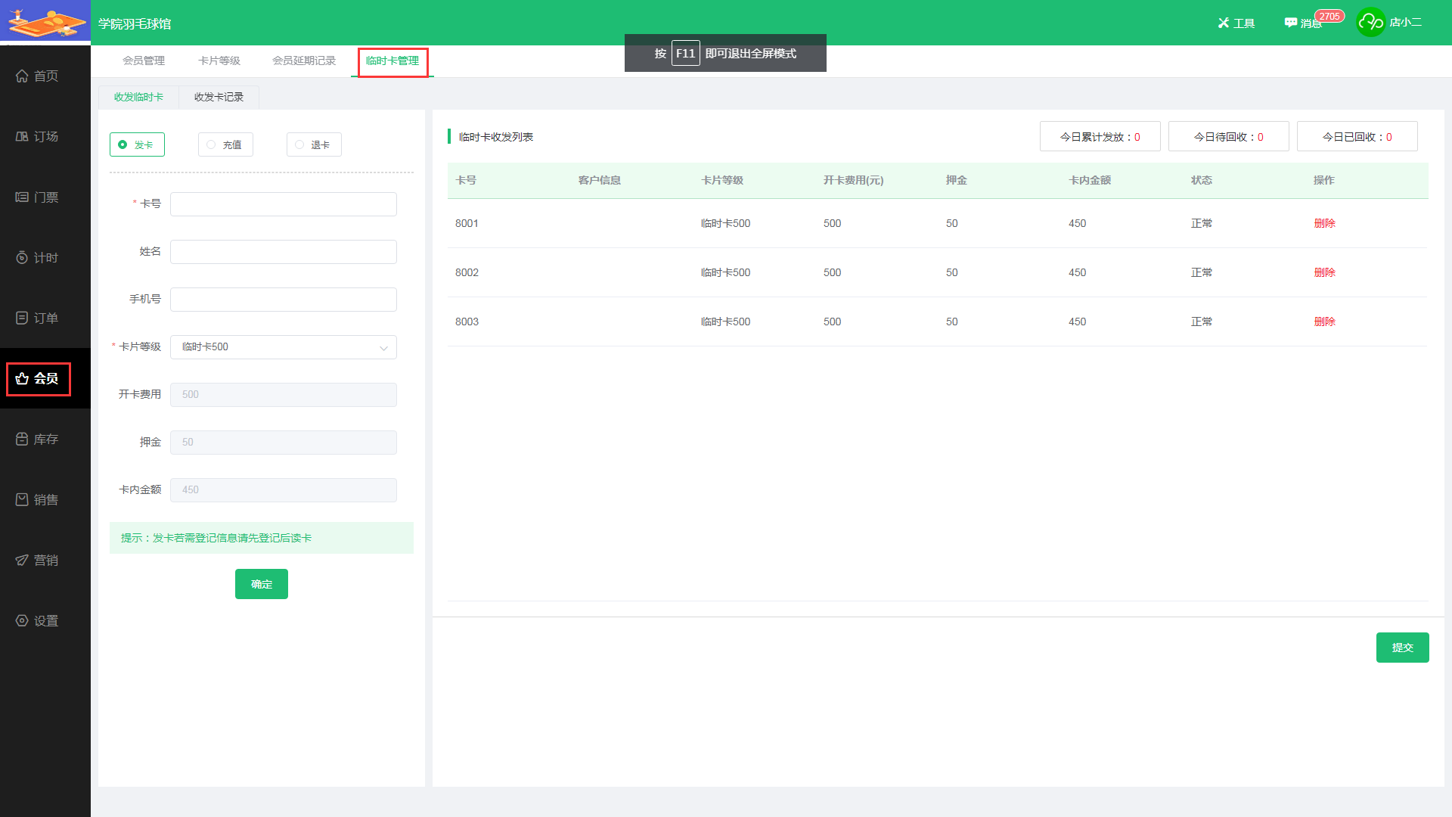This screenshot has width=1452, height=817.
Task: Open the 营销 marketing sidebar icon
Action: point(22,560)
